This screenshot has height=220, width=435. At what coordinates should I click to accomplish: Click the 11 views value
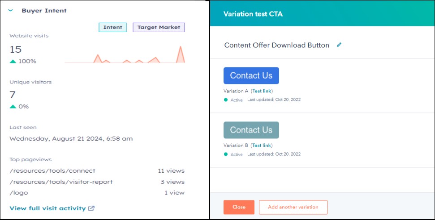pos(171,171)
